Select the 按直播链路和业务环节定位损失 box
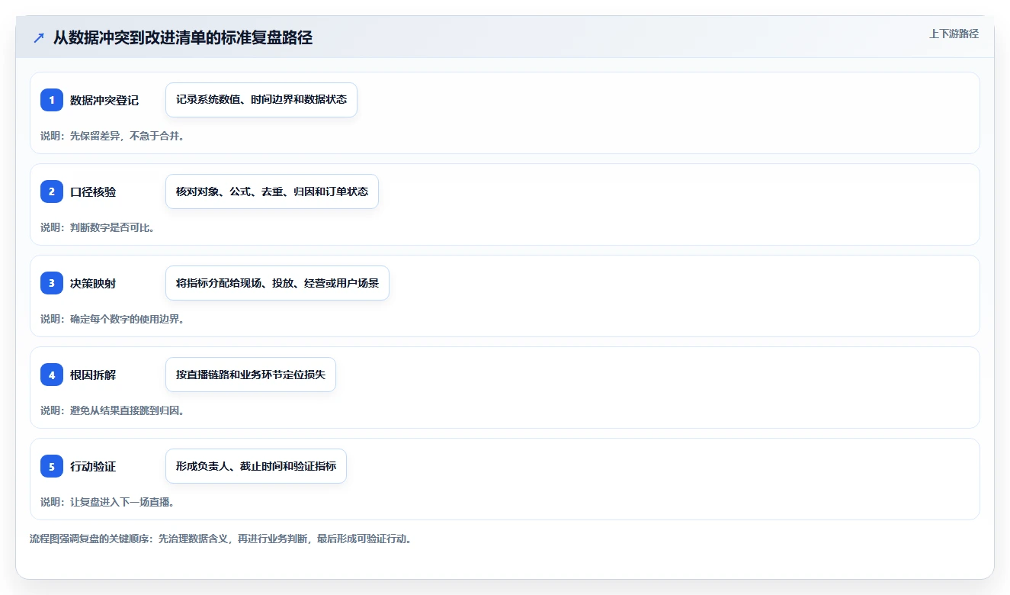This screenshot has height=595, width=1010. click(x=251, y=375)
